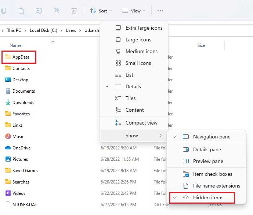The image size is (253, 215).
Task: Click the Rename toolbar icon
Action: [x=39, y=11]
